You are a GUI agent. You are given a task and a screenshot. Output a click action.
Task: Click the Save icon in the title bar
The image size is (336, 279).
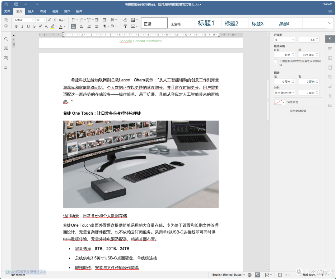[x=6, y=4]
